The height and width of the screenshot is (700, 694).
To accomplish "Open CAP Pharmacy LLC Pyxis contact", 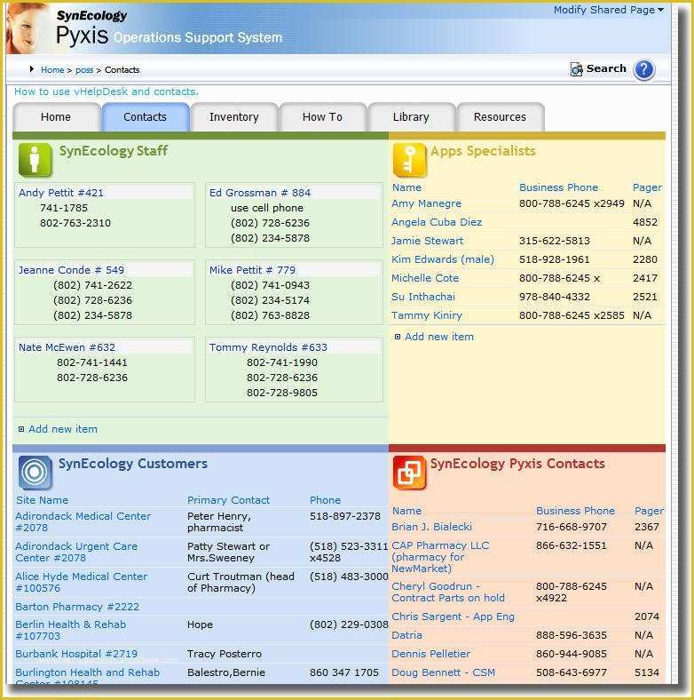I will pyautogui.click(x=440, y=557).
